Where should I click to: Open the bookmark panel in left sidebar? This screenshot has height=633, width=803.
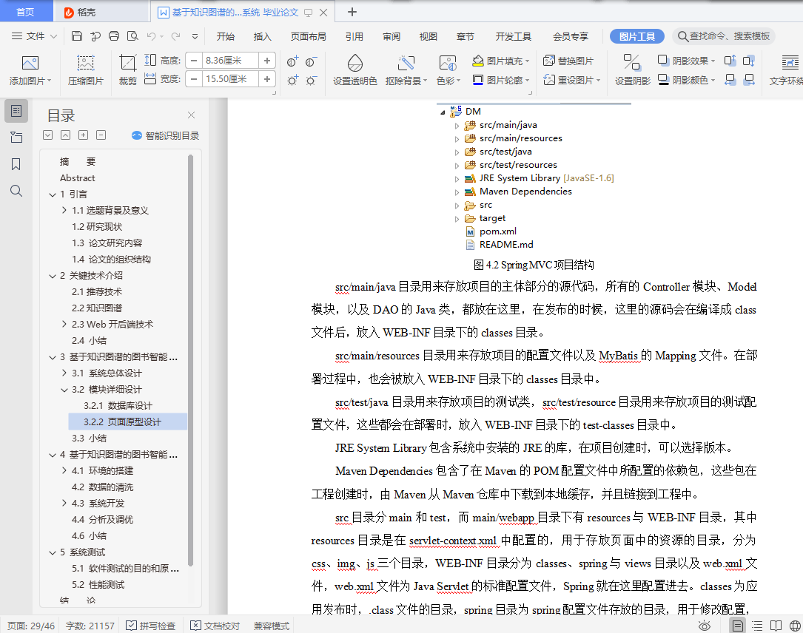[x=16, y=164]
